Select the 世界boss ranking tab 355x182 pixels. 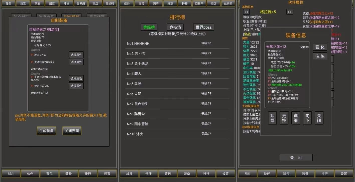[x=203, y=27]
